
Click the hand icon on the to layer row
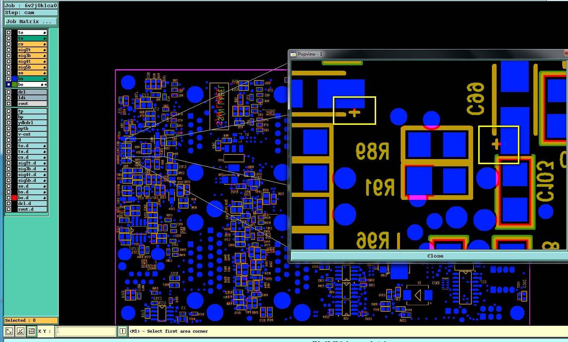click(x=45, y=32)
